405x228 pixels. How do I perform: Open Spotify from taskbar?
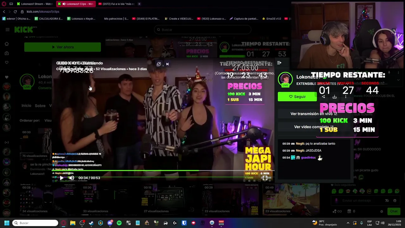(x=119, y=223)
